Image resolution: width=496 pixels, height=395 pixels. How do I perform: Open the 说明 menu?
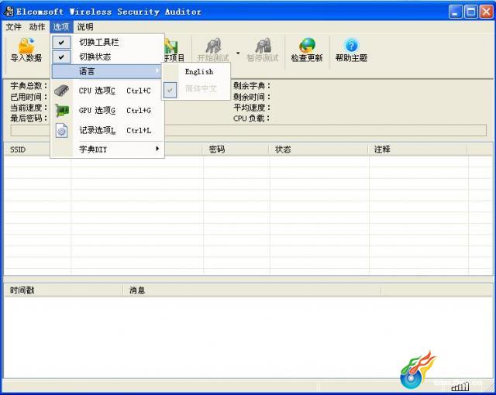[85, 27]
